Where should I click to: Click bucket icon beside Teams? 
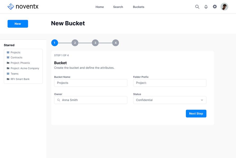coord(8,74)
